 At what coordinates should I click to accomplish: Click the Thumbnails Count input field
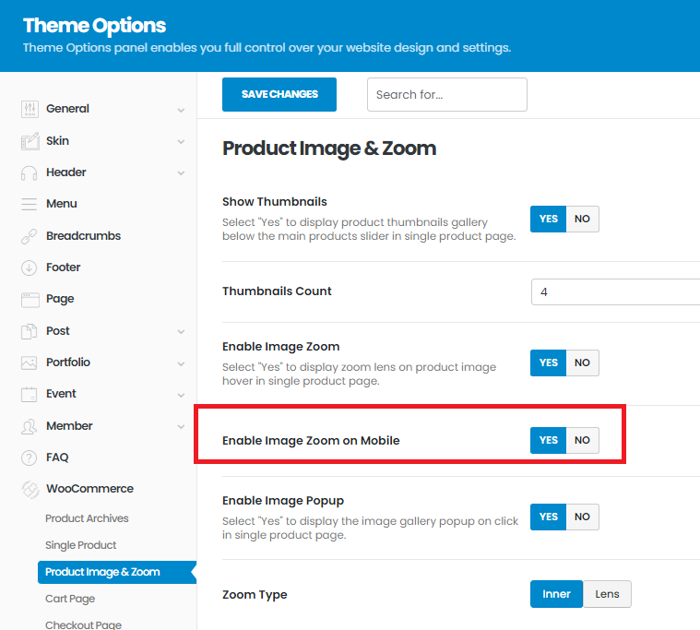click(616, 292)
